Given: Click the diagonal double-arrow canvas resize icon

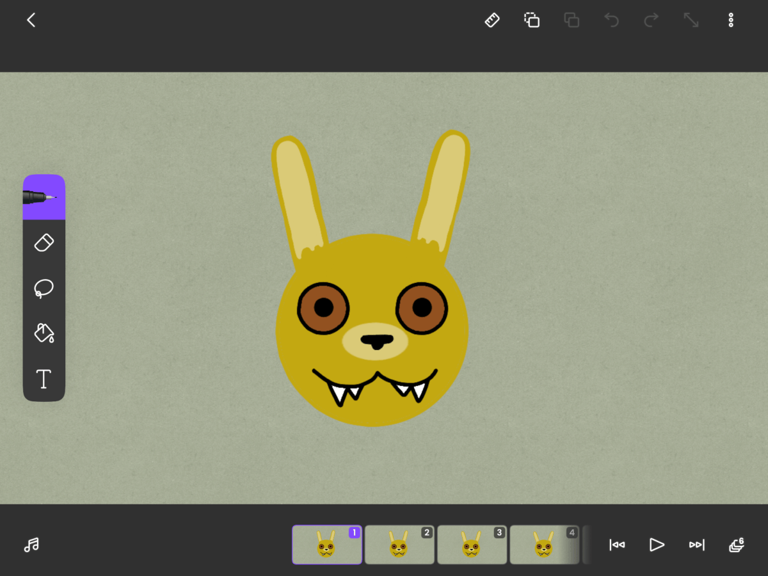Looking at the screenshot, I should [691, 20].
